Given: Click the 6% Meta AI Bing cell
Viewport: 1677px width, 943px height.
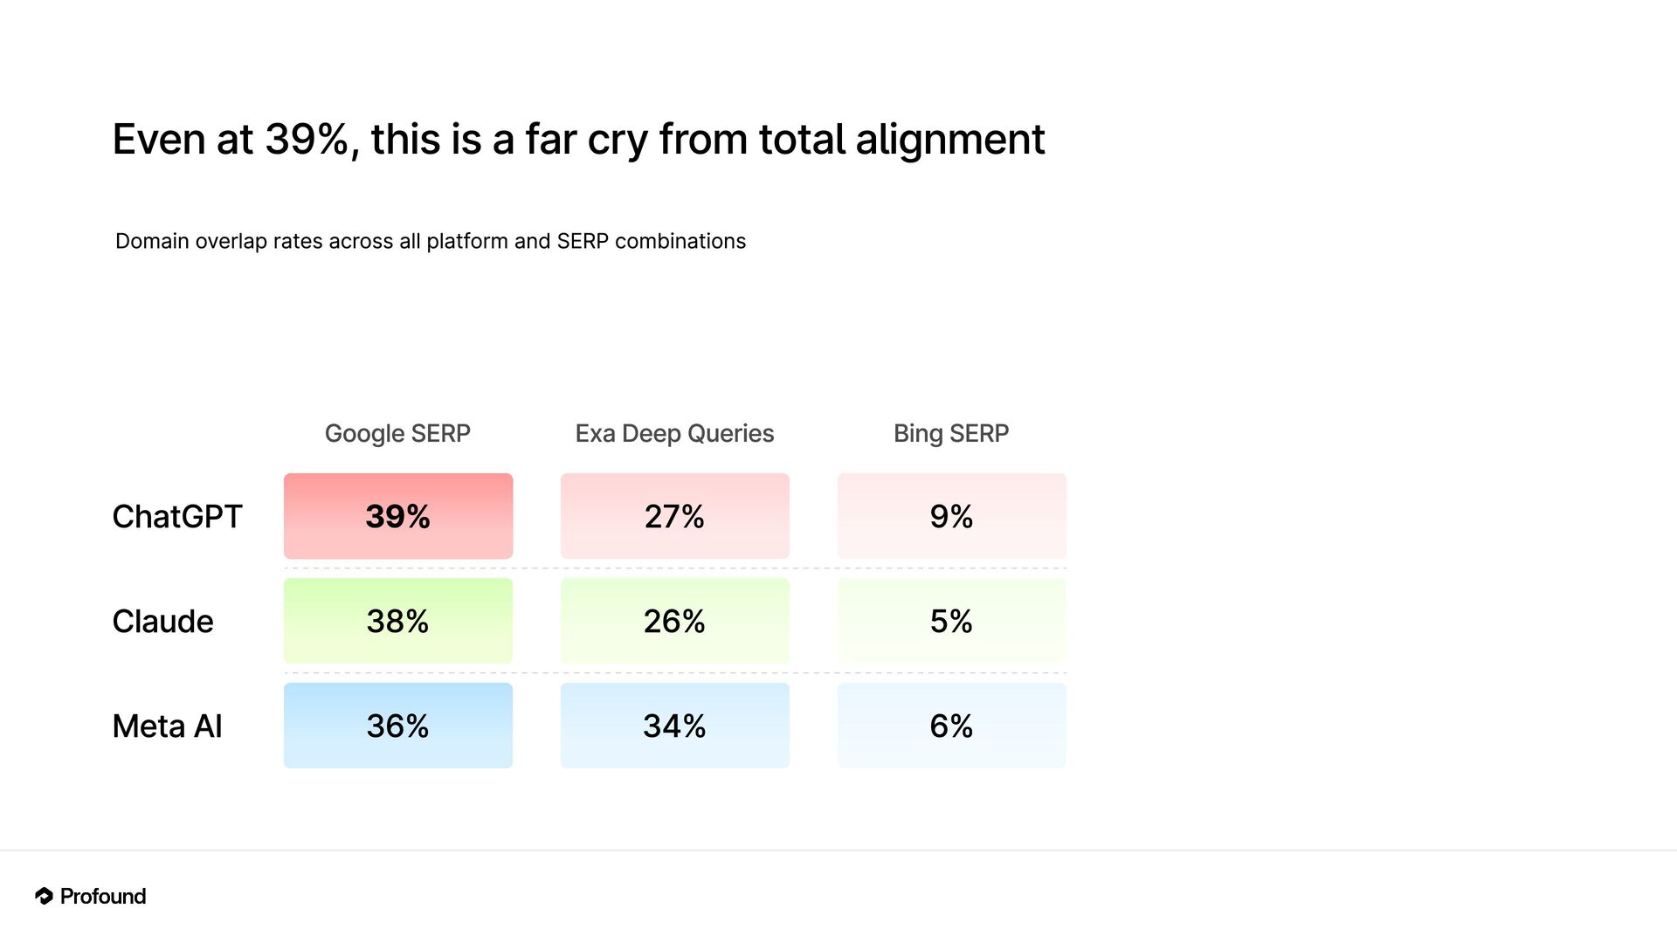Looking at the screenshot, I should [x=952, y=726].
